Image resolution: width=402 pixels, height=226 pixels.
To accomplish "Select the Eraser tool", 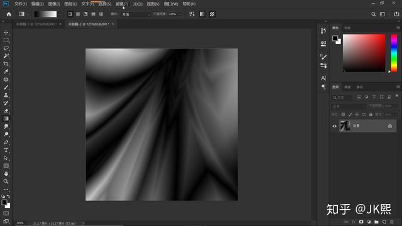I will pos(6,111).
